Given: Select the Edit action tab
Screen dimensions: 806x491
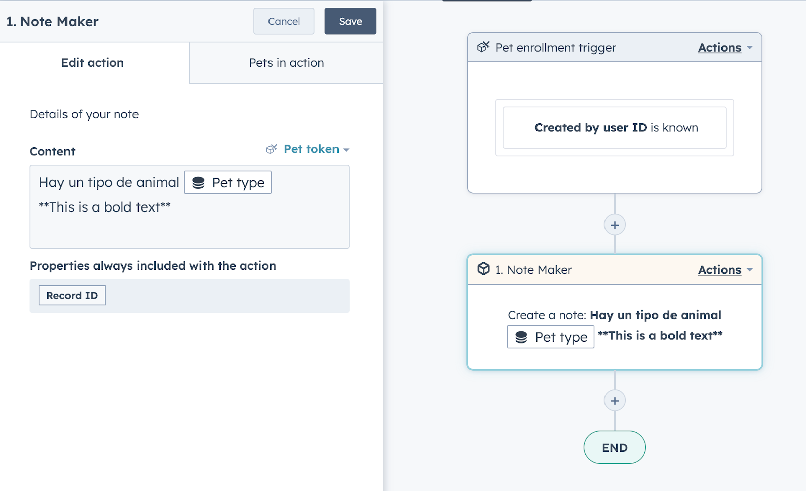Looking at the screenshot, I should [x=92, y=62].
